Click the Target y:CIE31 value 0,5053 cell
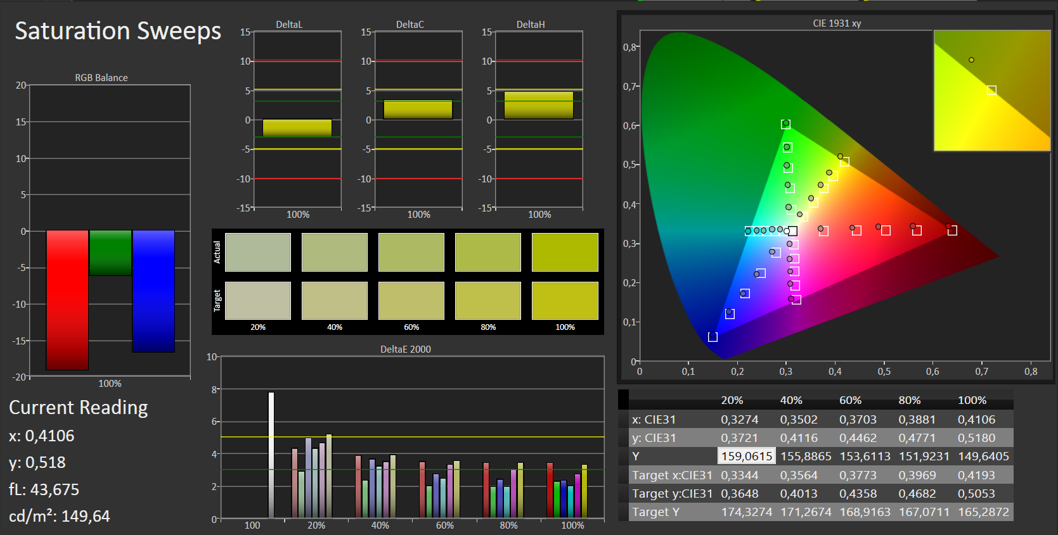Screen dimensions: 1058x535 (976, 493)
